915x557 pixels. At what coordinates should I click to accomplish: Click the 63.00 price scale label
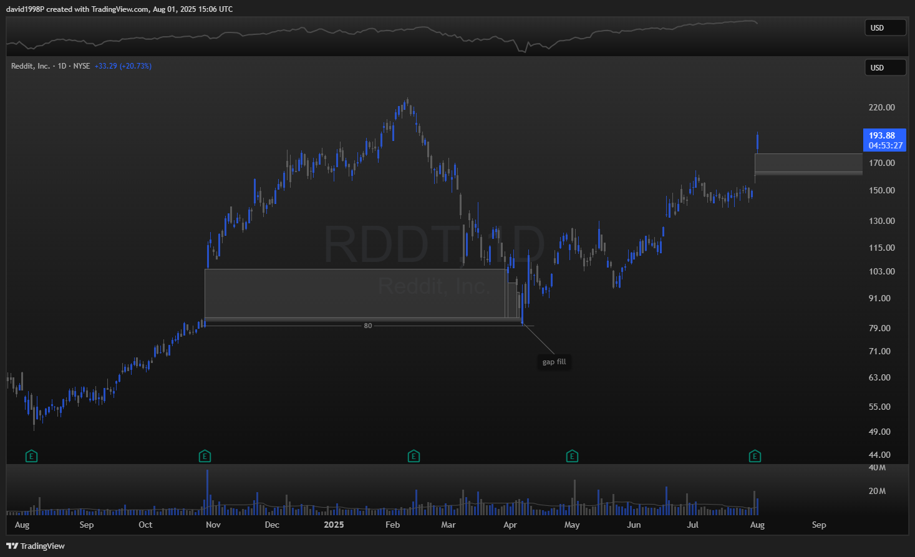click(x=879, y=377)
